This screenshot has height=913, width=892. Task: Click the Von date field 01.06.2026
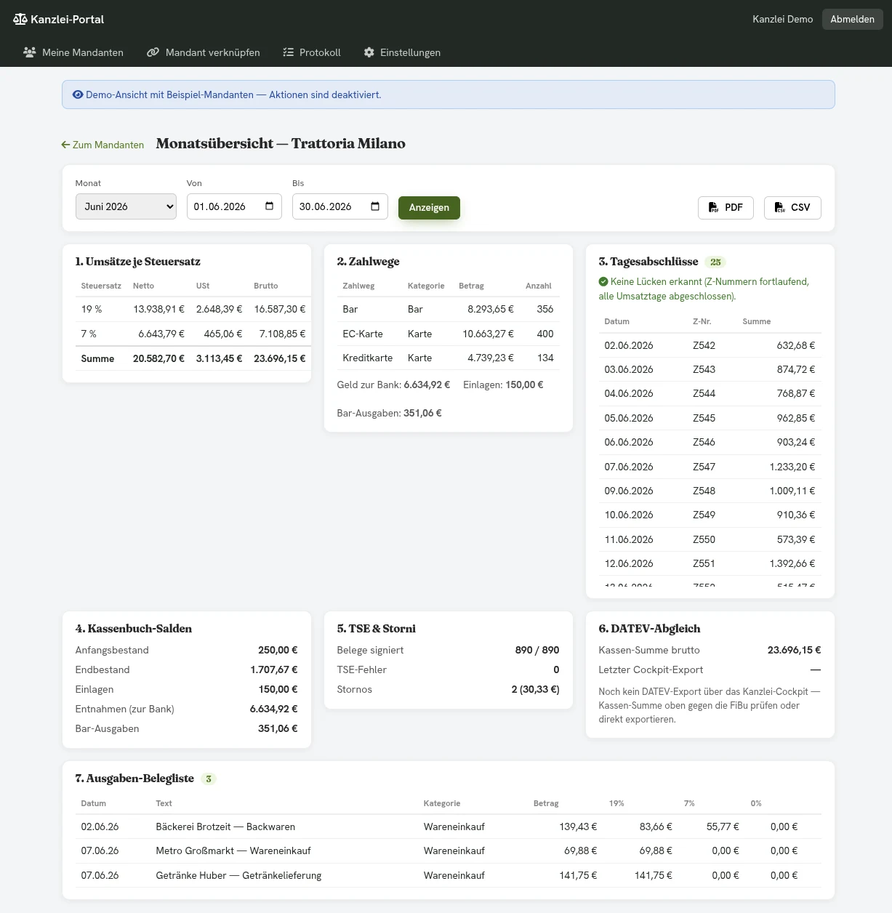[x=234, y=206]
